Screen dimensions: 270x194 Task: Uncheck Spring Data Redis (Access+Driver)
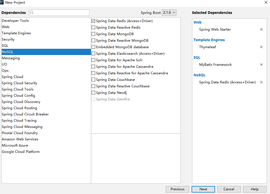point(93,21)
